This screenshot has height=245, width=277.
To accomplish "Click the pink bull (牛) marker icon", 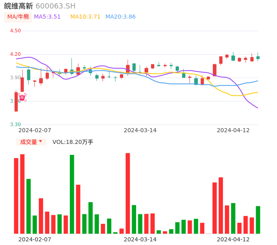I will coord(22,97).
